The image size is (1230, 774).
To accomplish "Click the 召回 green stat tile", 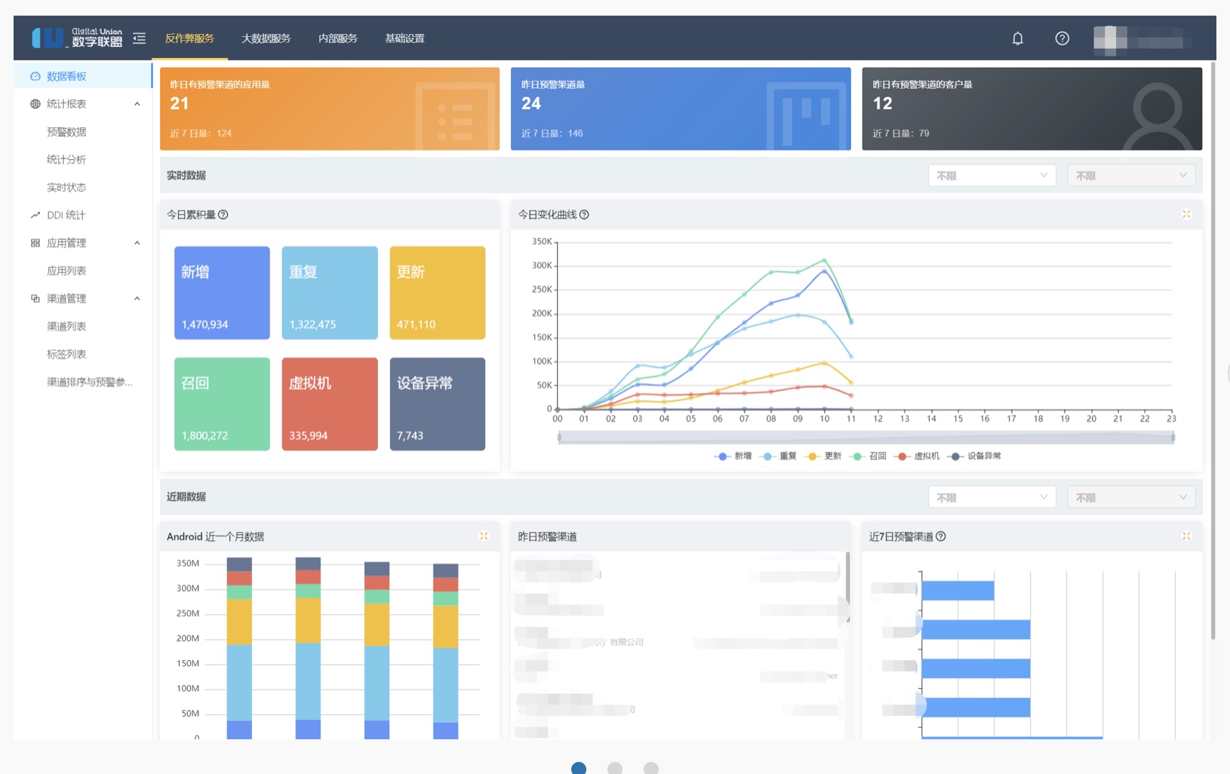I will point(222,404).
